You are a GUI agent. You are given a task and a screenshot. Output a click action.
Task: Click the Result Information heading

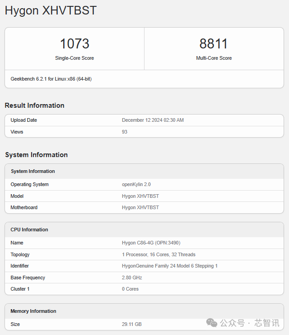click(x=34, y=105)
